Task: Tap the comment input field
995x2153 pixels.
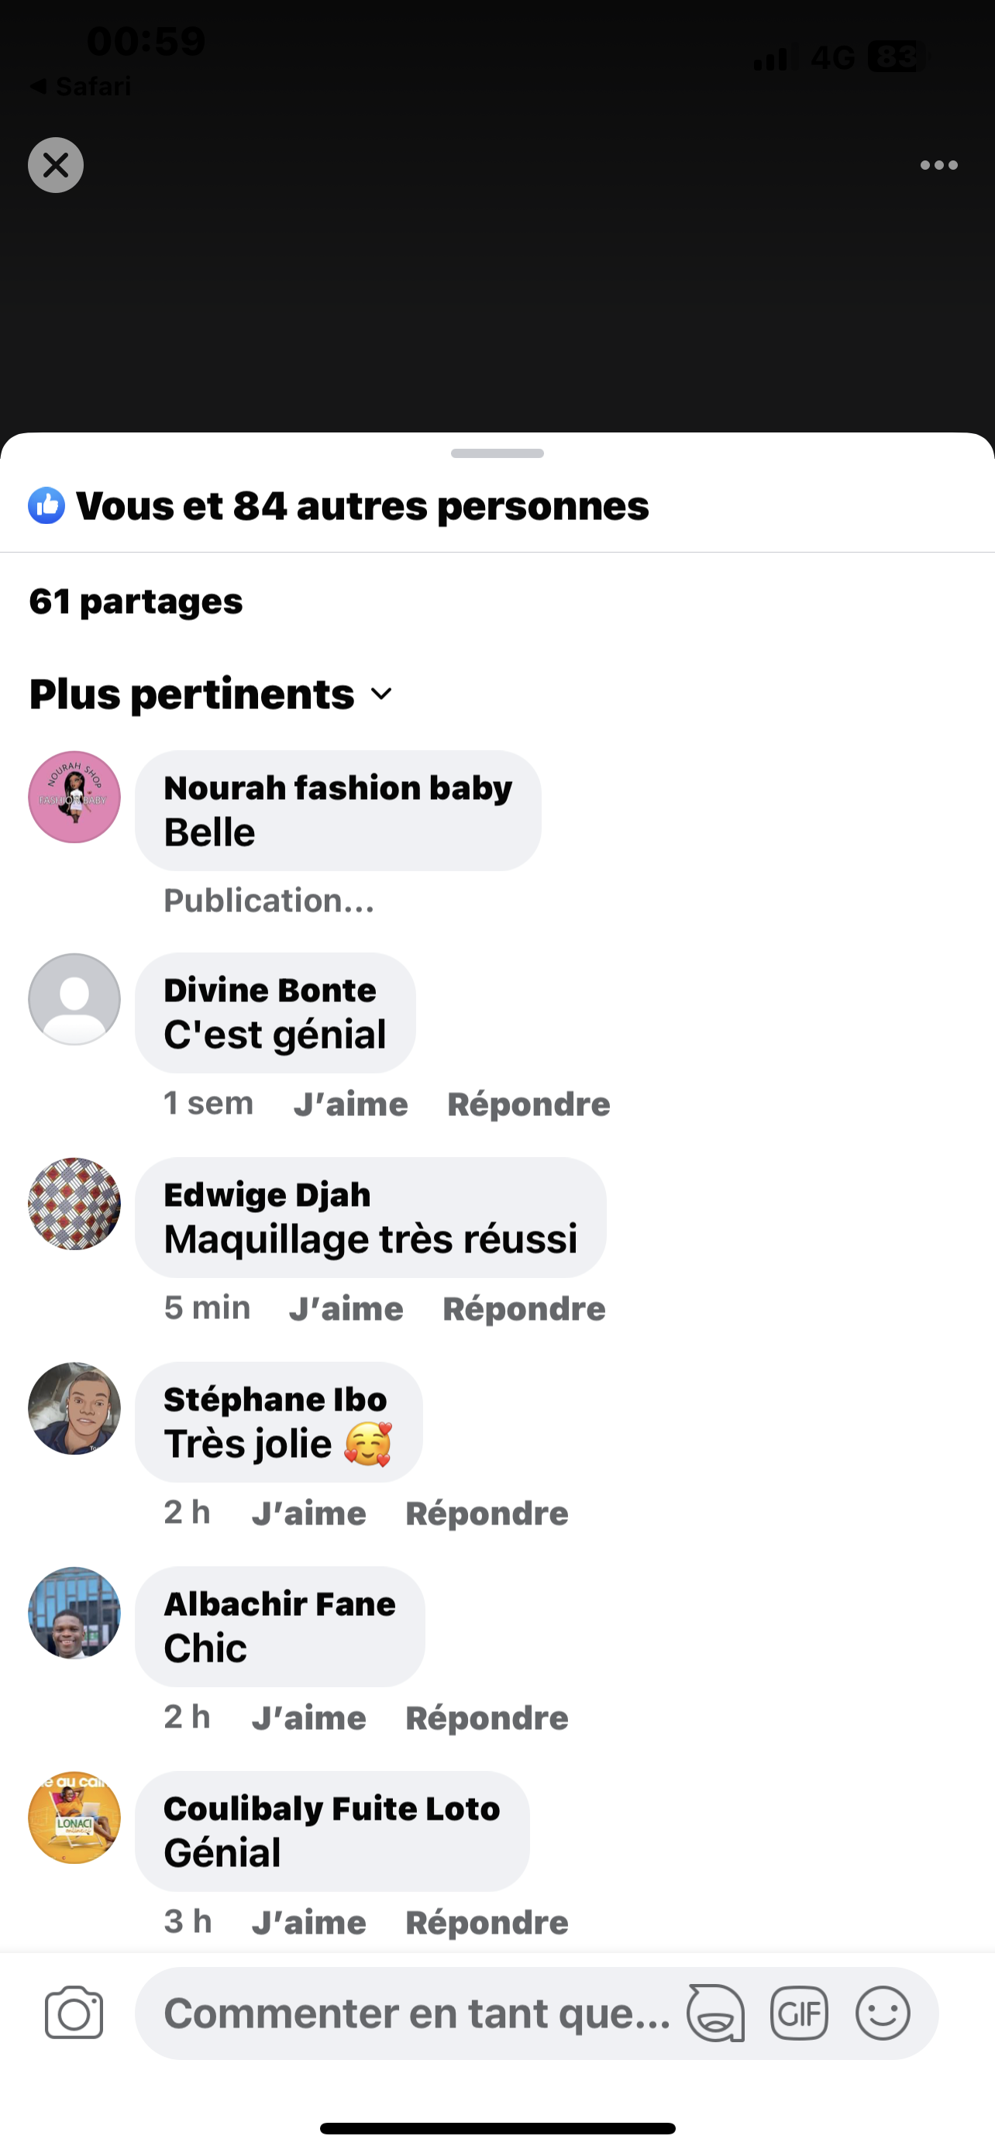Action: pos(418,2013)
